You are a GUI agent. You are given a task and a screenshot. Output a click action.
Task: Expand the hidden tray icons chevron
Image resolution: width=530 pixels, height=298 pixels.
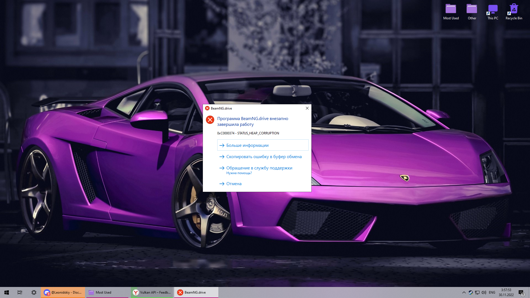pos(464,292)
